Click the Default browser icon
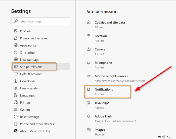The width and height of the screenshot is (176, 139). pyautogui.click(x=16, y=74)
